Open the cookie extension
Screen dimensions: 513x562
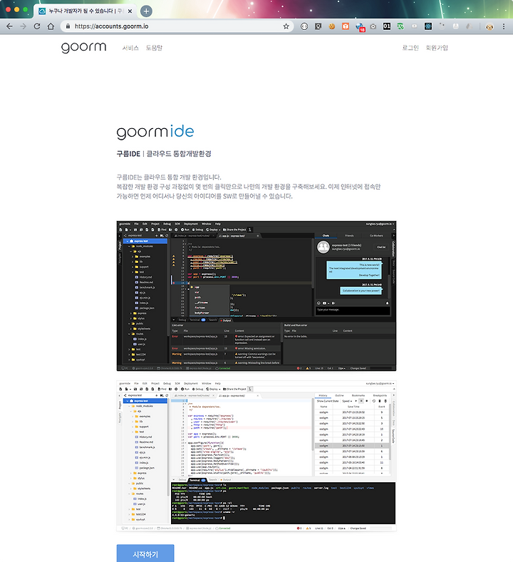tap(332, 26)
